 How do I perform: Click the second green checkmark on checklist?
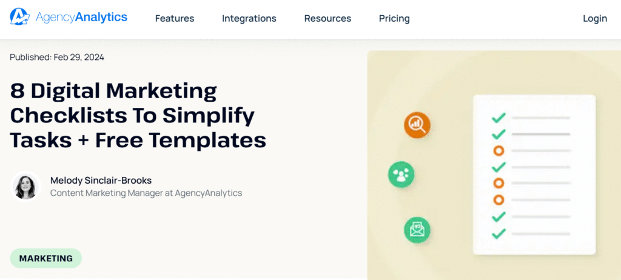(x=498, y=134)
